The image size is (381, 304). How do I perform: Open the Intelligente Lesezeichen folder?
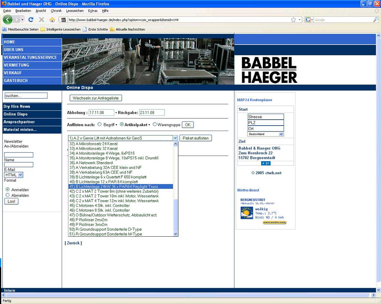click(60, 29)
